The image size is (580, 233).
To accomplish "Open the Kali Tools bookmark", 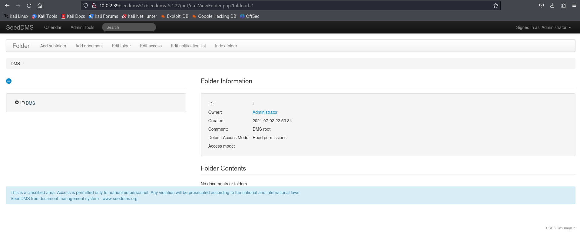I will (x=45, y=16).
